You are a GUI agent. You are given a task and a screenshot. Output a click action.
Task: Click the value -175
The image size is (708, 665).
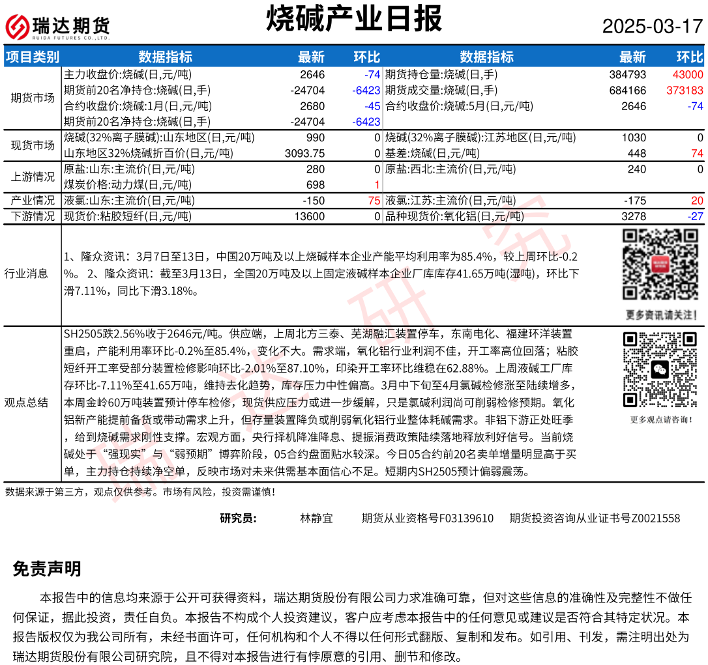tap(635, 201)
